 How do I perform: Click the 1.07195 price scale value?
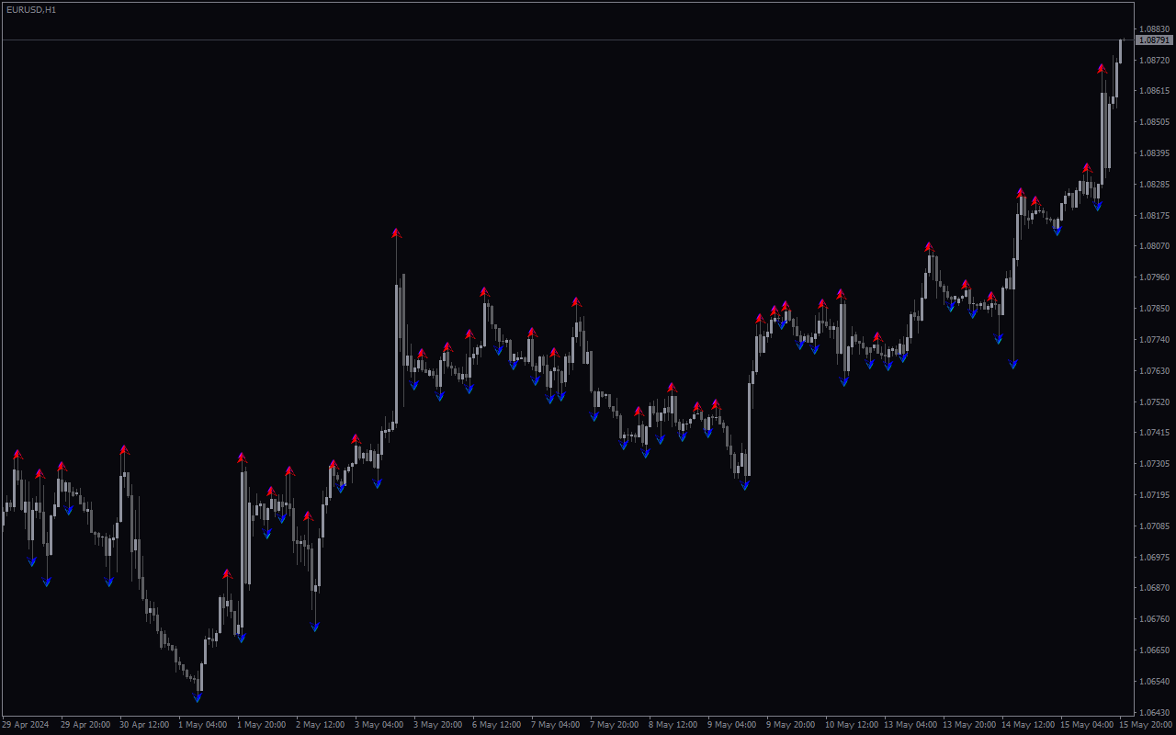[1154, 494]
